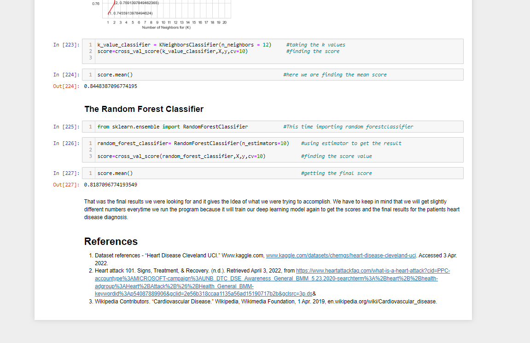Image resolution: width=530 pixels, height=343 pixels.
Task: Click the Wikipedia Contributors reference entry
Action: pos(266,302)
